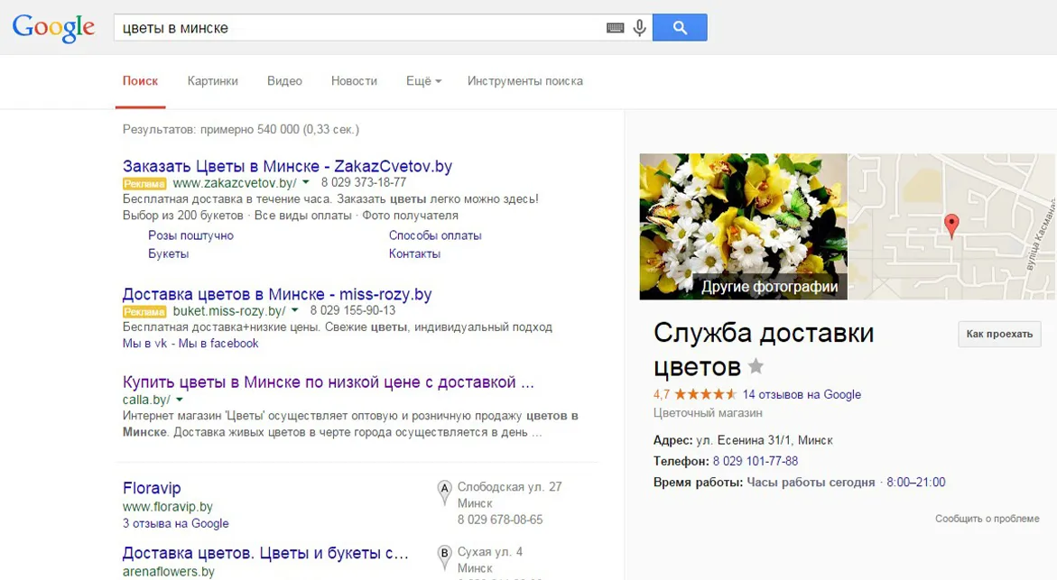Open Другие фотографии flower thumbnail
Viewport: 1057px width, 580px height.
point(743,226)
